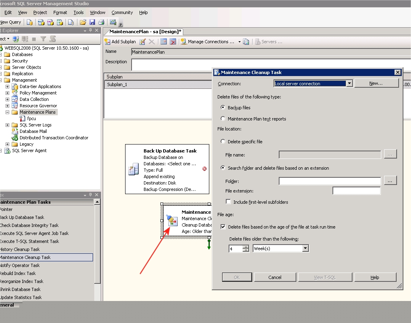Click the Analysis Services XMLA Query icon
The height and width of the screenshot is (323, 411).
point(60,22)
